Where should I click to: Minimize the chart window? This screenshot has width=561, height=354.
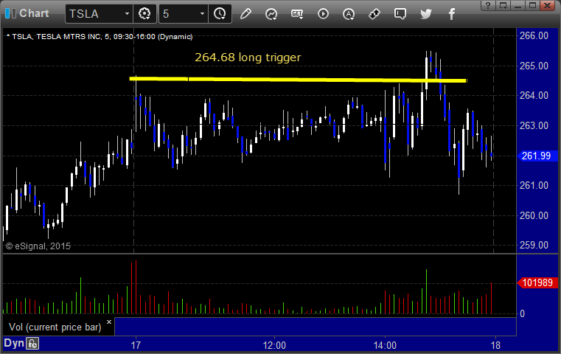518,5
